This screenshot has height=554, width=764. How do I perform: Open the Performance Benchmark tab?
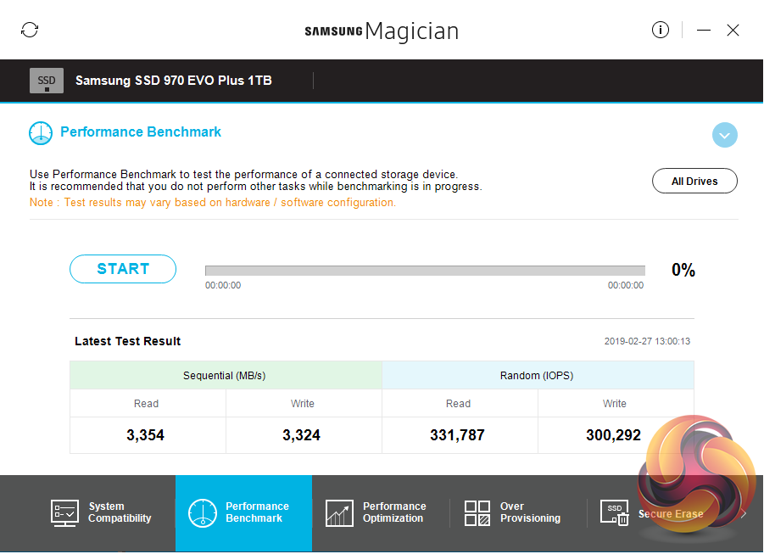coord(244,512)
